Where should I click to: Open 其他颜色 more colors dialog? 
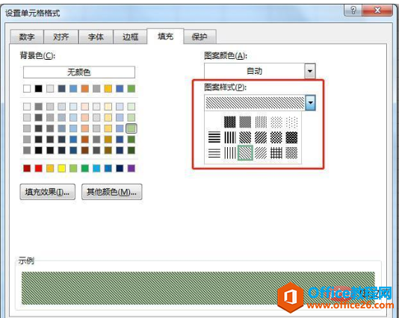point(112,192)
